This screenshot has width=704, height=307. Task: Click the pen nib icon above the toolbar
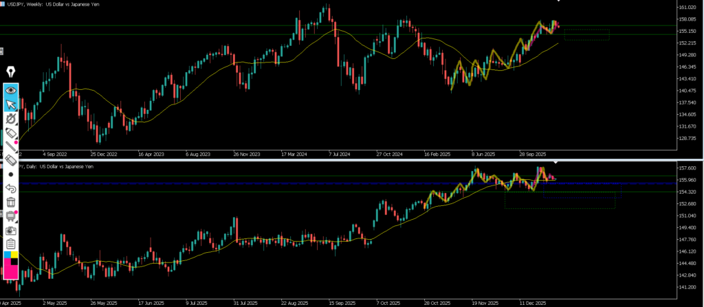pyautogui.click(x=10, y=73)
